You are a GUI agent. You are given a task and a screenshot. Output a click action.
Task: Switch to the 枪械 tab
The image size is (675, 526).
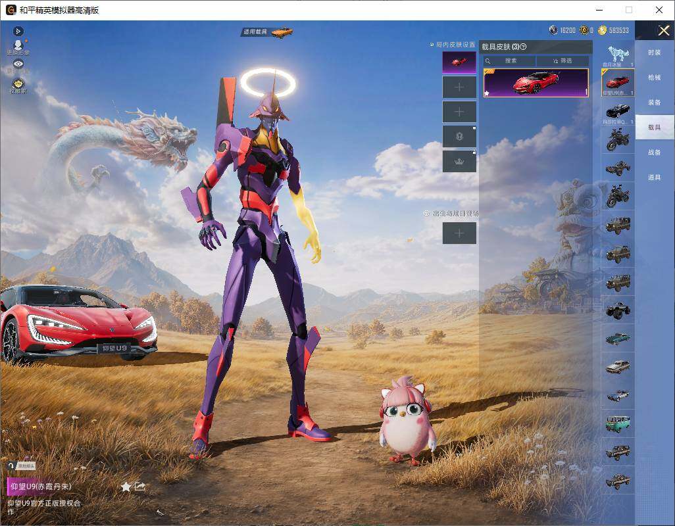tap(655, 78)
